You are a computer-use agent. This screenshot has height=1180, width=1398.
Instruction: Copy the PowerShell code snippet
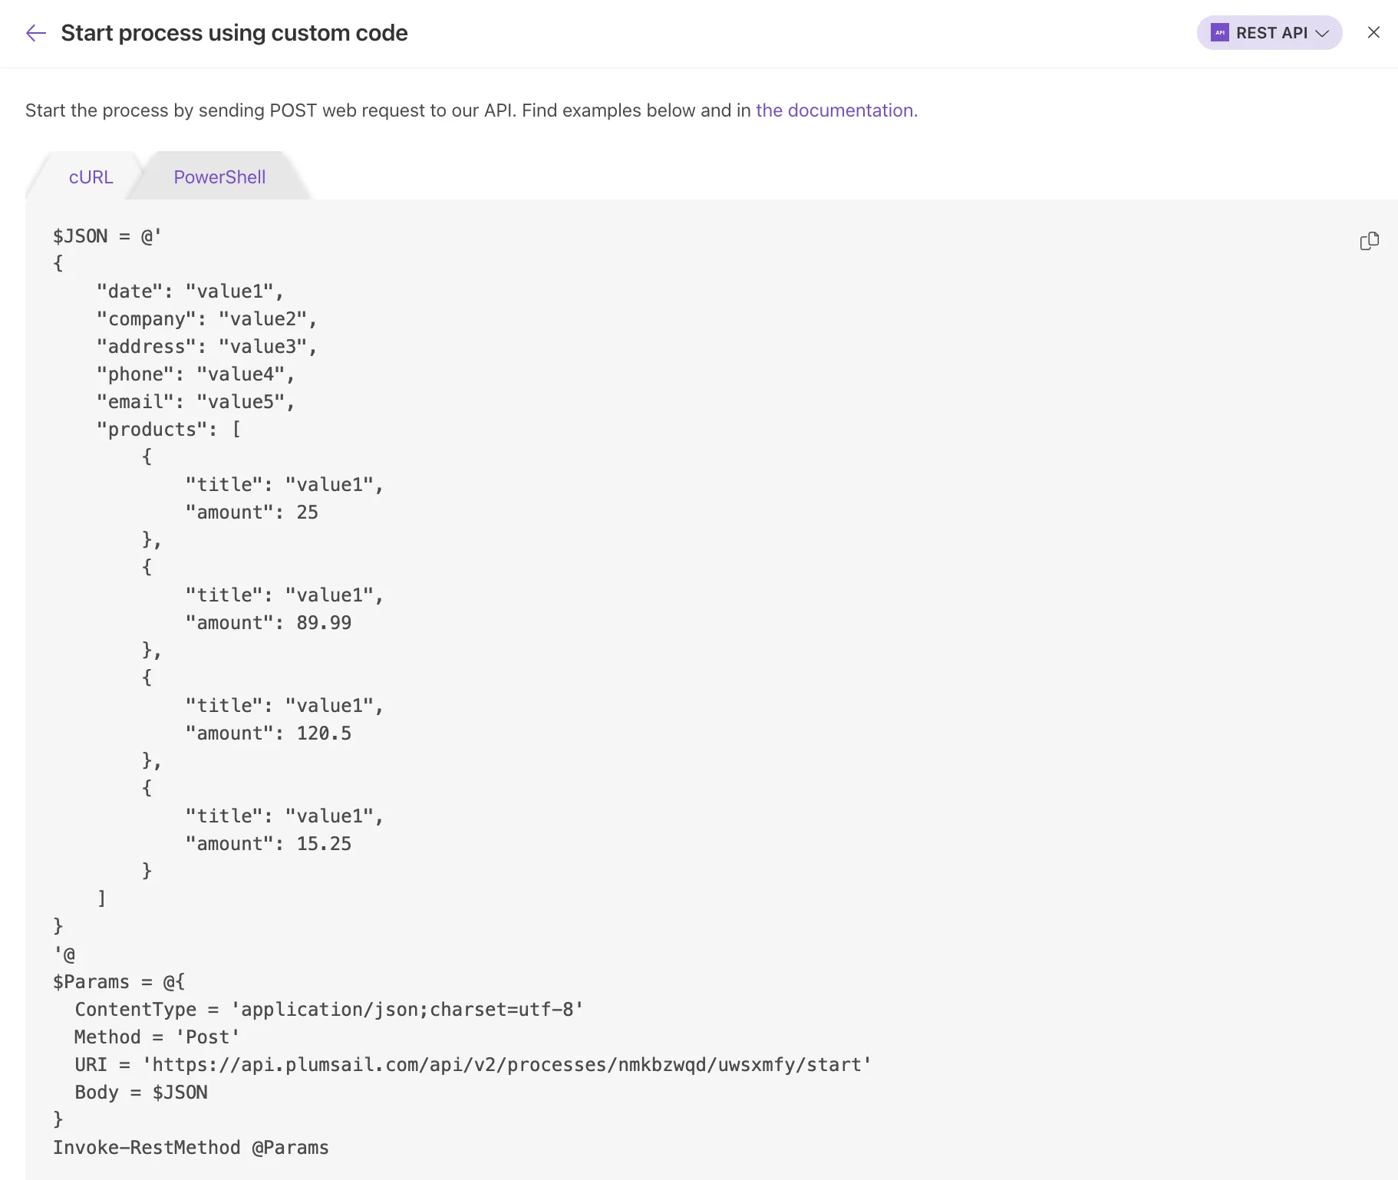[x=1369, y=241]
